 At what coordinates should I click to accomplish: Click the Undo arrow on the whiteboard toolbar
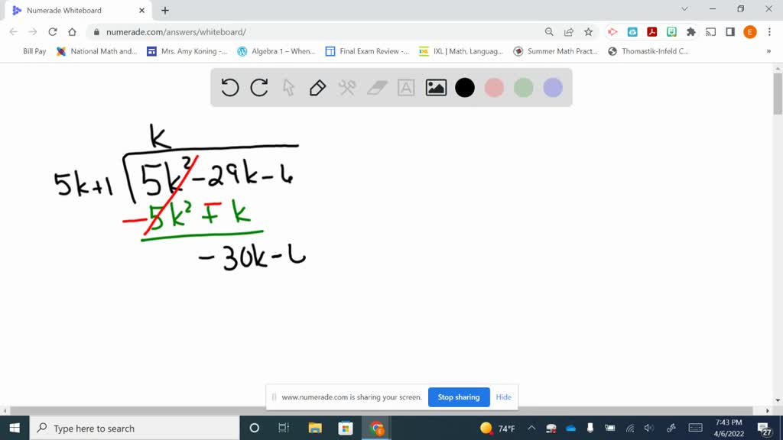(x=229, y=87)
